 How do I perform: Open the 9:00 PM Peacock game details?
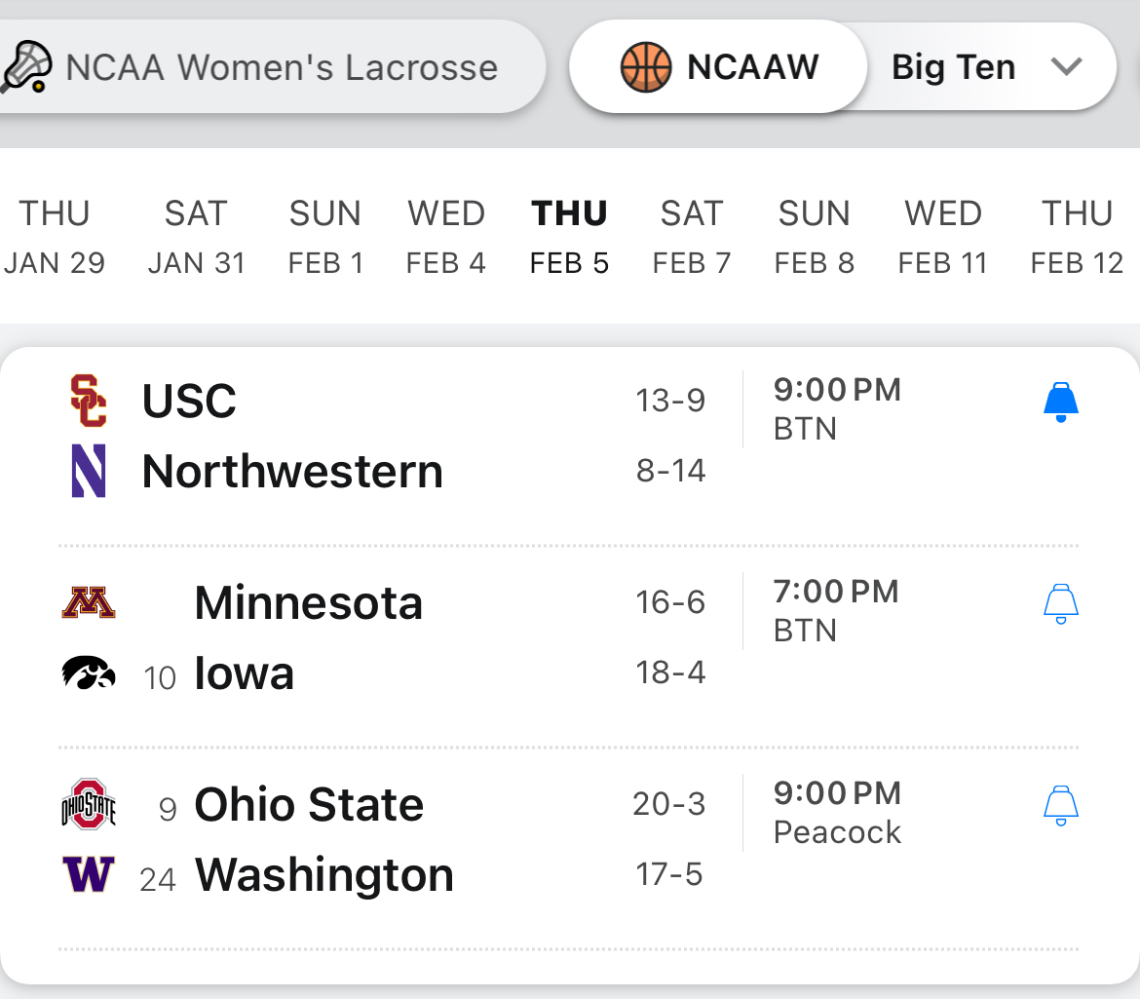837,812
